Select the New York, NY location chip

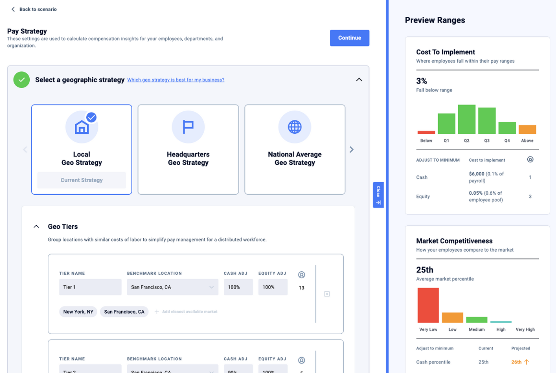click(x=78, y=312)
